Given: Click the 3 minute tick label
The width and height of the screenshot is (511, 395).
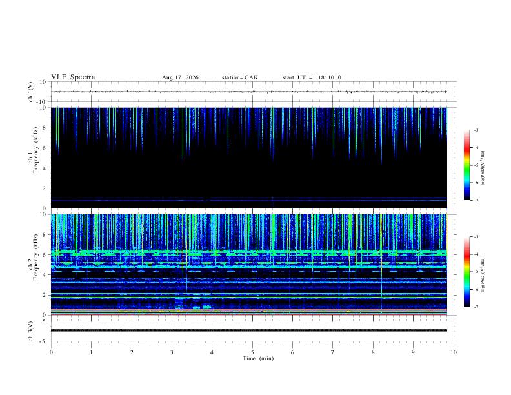Looking at the screenshot, I should tap(172, 352).
